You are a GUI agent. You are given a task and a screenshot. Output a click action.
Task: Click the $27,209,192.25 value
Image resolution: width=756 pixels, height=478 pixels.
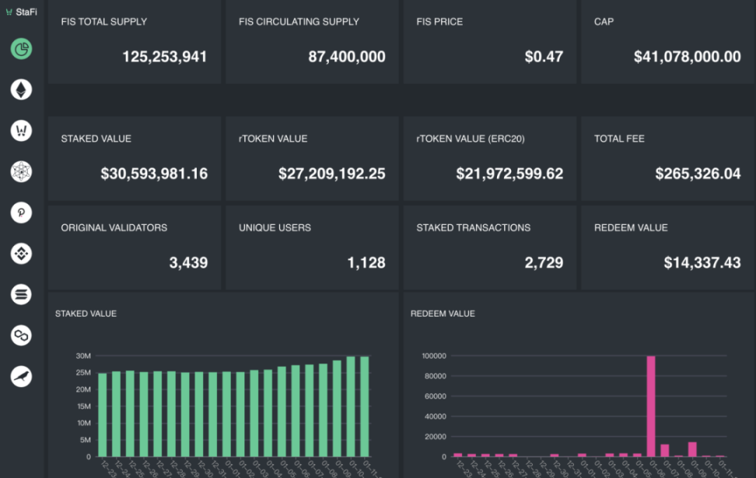pyautogui.click(x=331, y=174)
